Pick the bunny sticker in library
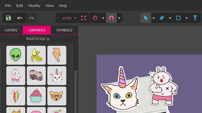 point(16,76)
